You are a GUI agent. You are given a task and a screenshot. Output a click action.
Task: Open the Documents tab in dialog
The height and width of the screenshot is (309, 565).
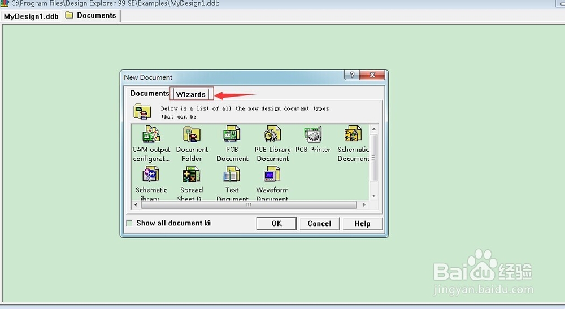pos(150,93)
